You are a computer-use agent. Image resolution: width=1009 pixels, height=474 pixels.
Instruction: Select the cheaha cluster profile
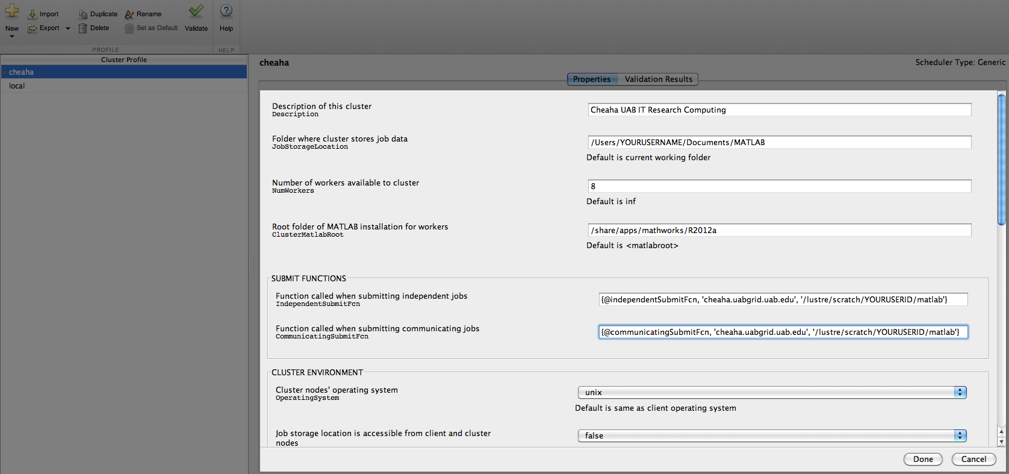click(x=21, y=72)
